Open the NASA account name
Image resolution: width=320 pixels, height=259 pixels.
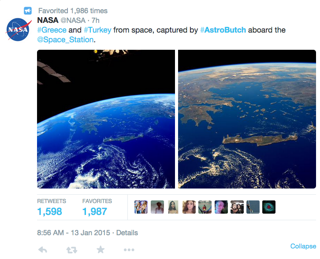pos(48,20)
